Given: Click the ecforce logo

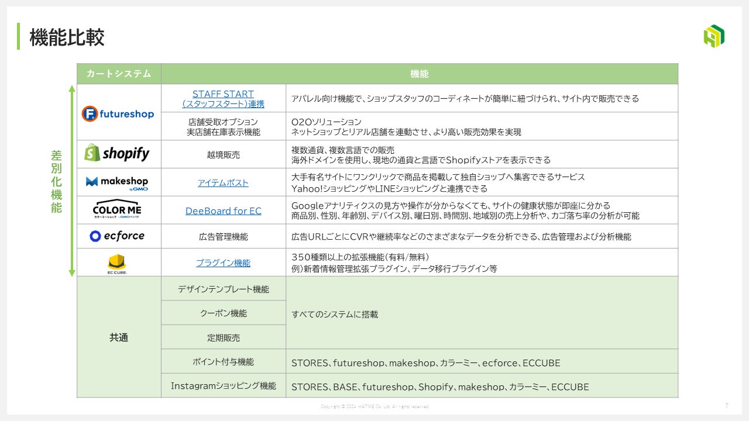Looking at the screenshot, I should click(x=117, y=236).
